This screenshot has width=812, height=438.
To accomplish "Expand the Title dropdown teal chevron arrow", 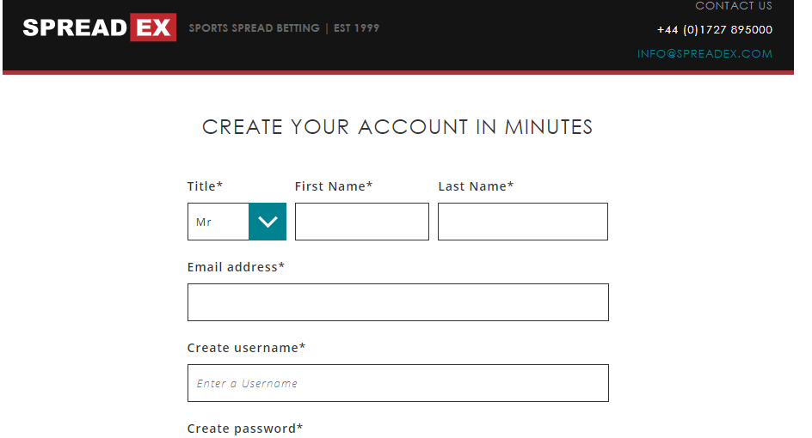I will coord(268,222).
